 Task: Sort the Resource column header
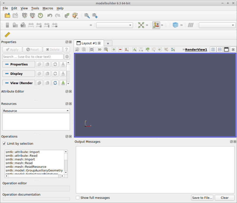point(36,111)
